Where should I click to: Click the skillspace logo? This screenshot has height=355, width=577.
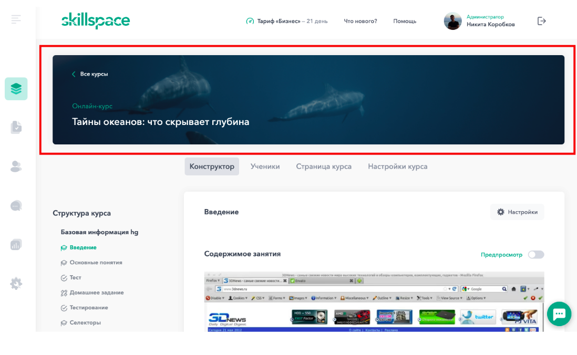point(96,20)
